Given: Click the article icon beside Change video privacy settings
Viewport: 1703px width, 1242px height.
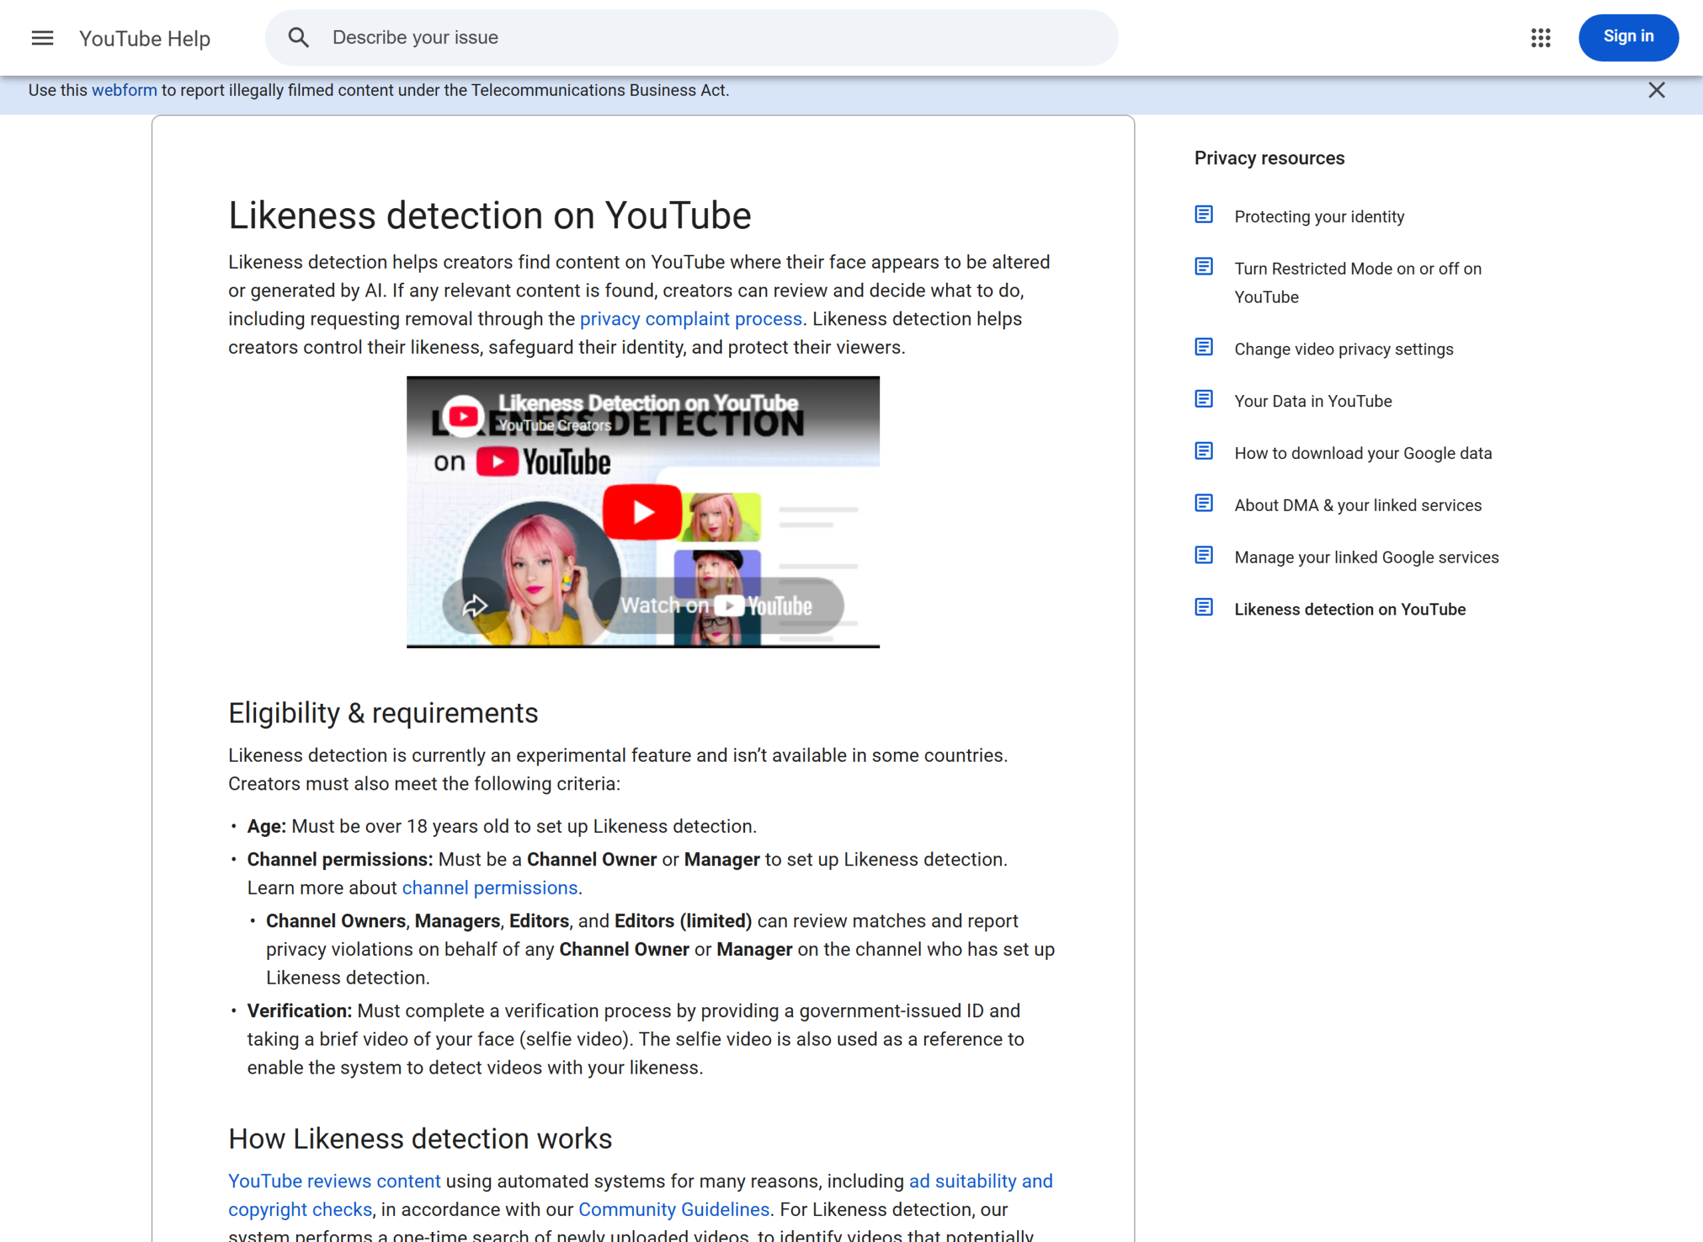Looking at the screenshot, I should [x=1204, y=347].
